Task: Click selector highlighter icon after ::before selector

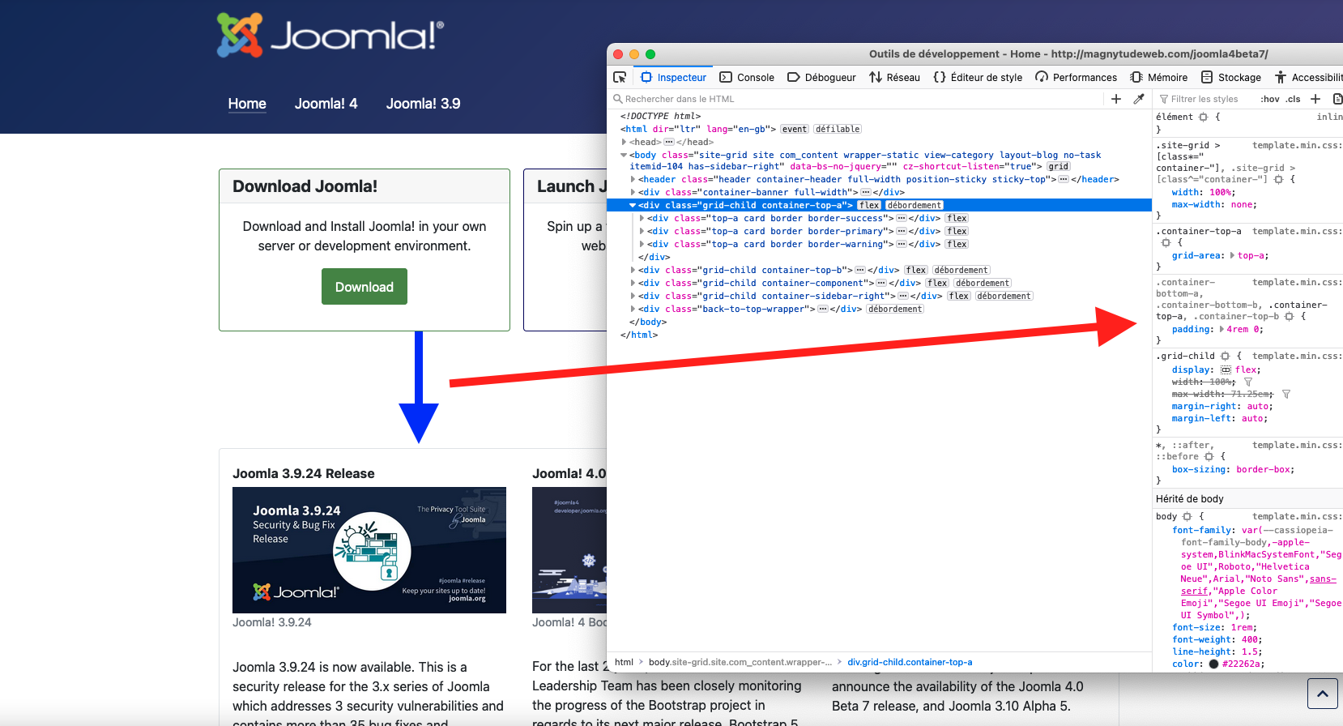Action: click(1209, 457)
